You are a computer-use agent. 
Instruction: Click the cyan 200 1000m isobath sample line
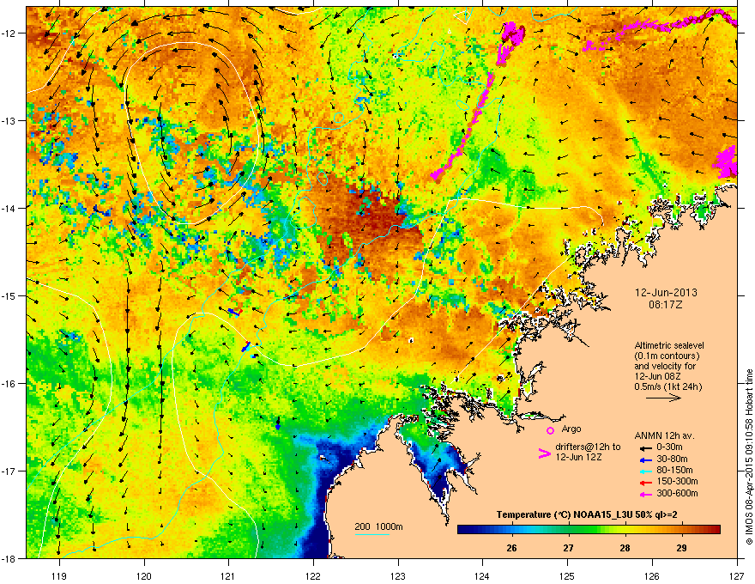(372, 535)
